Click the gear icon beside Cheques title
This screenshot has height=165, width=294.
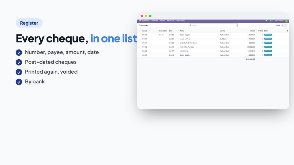147,25
